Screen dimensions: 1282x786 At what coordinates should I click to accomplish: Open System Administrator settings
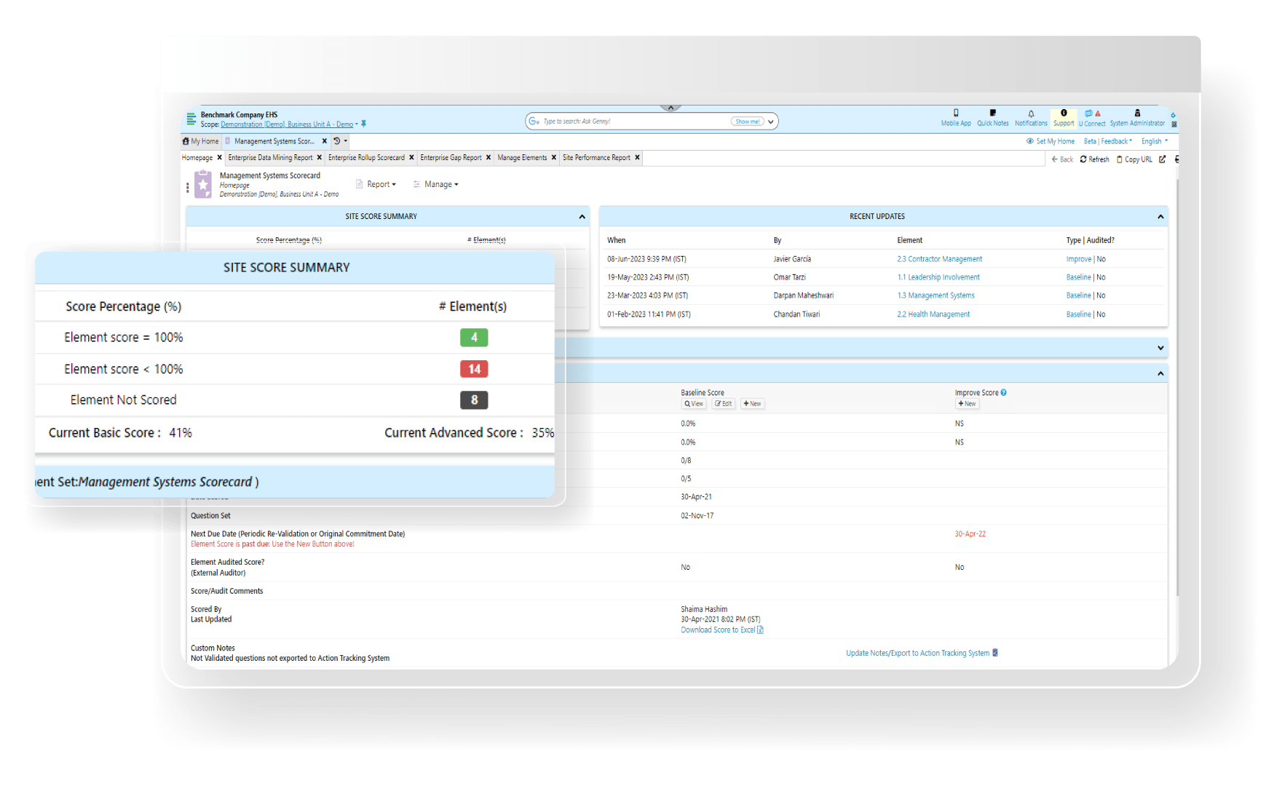[x=1136, y=117]
